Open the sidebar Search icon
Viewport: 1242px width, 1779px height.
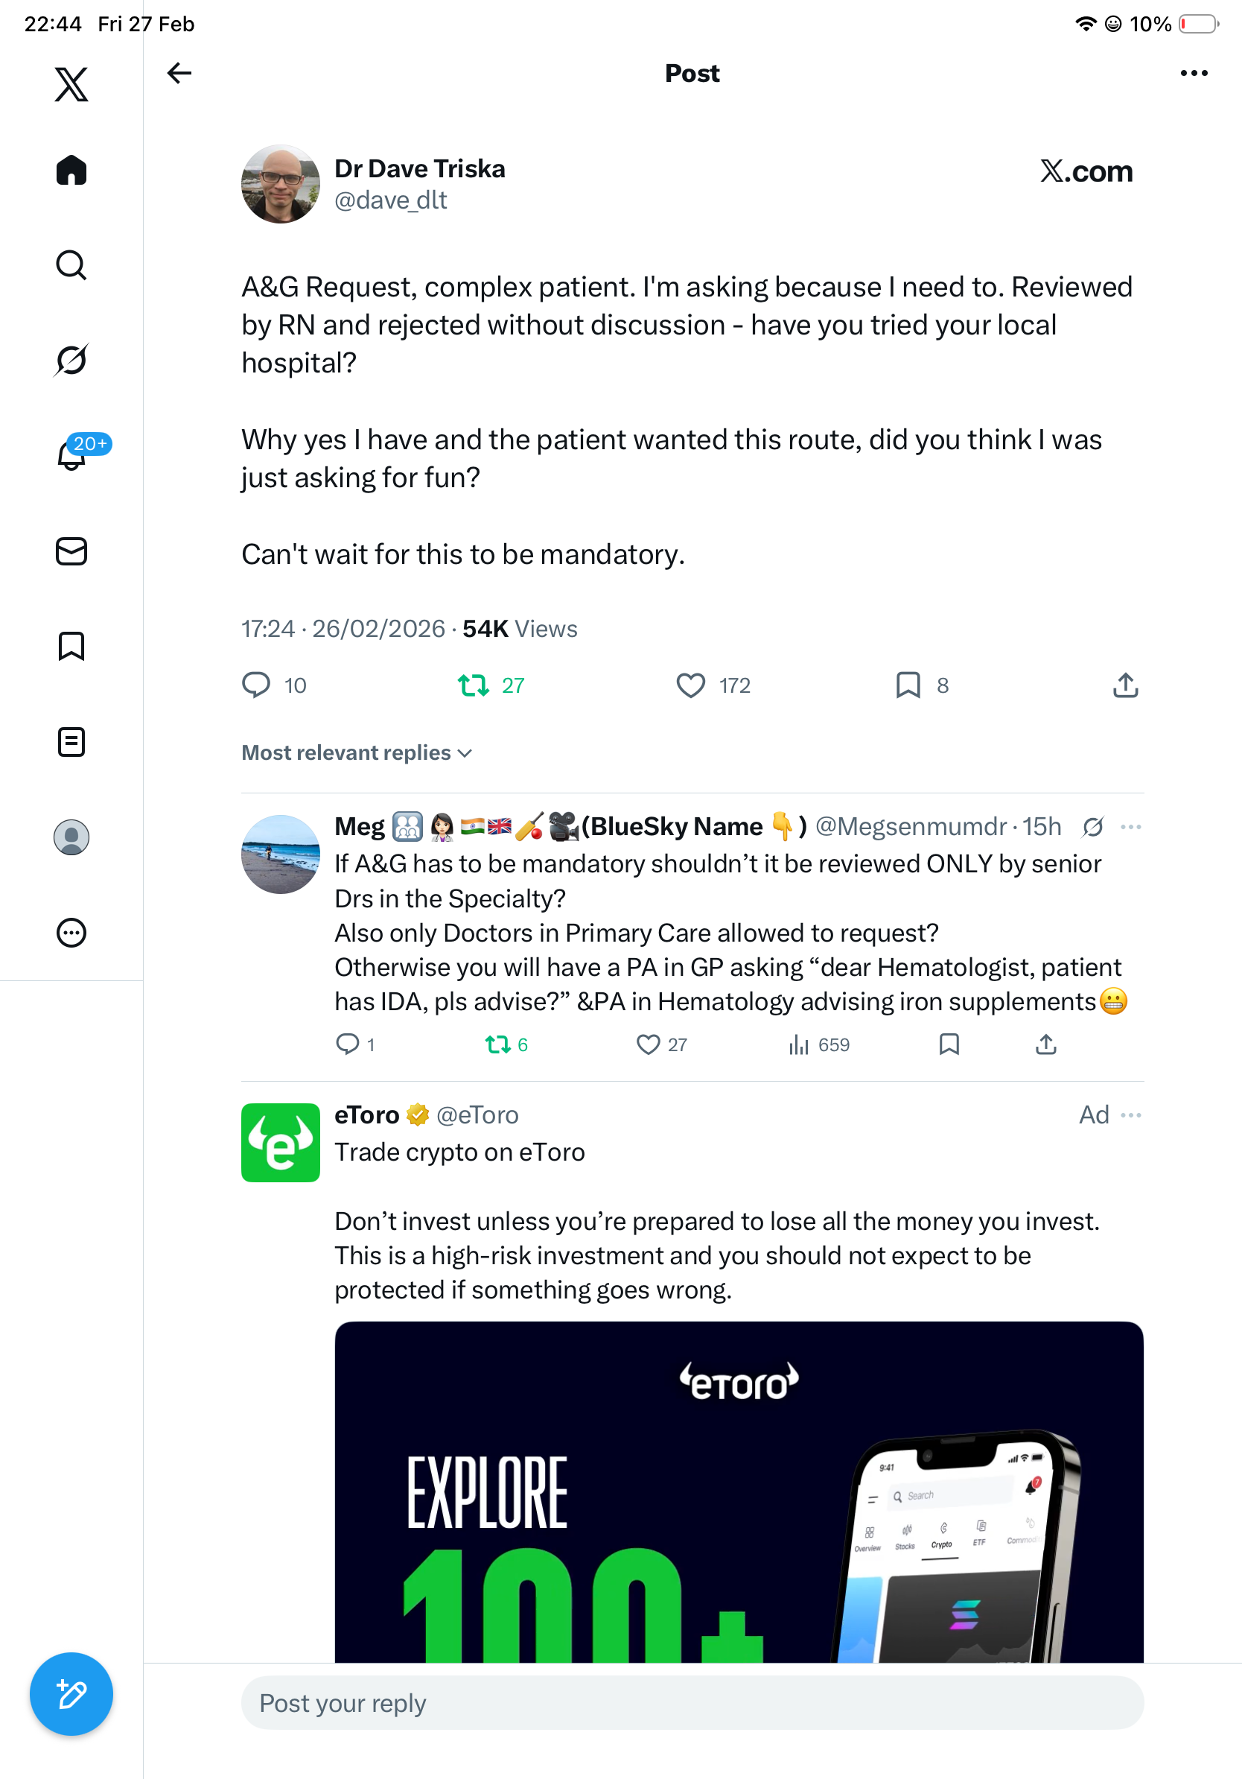(x=71, y=265)
